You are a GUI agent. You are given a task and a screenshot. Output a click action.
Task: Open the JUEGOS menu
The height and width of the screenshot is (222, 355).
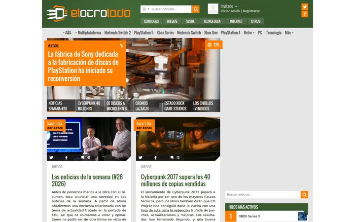(x=172, y=21)
